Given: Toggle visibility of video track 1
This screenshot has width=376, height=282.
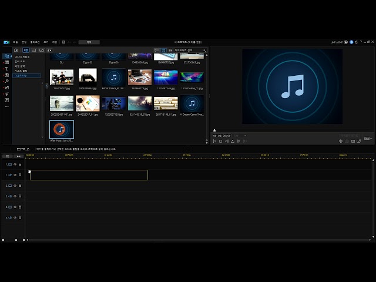Looking at the screenshot, I should tap(15, 164).
